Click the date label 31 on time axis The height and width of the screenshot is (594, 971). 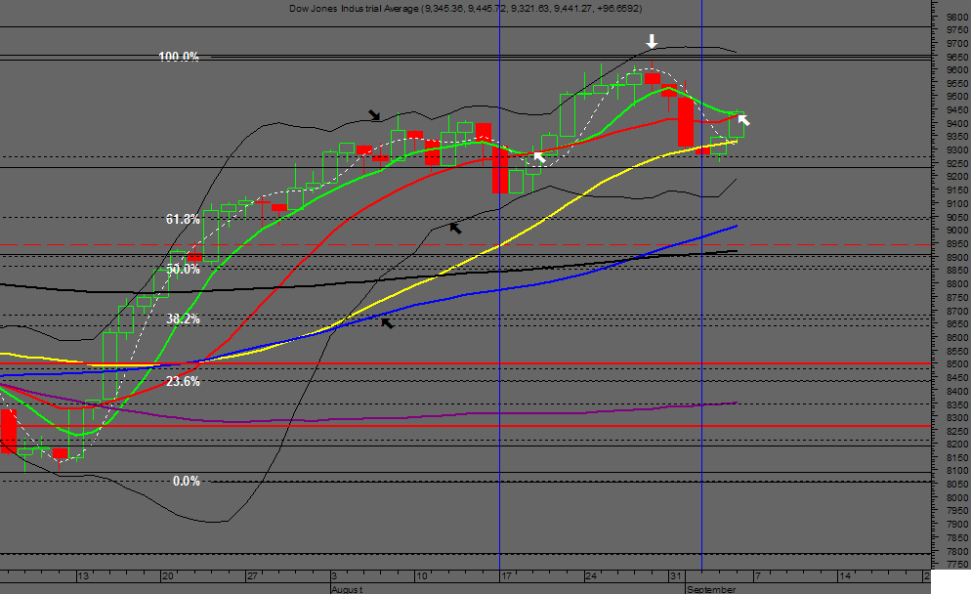[x=676, y=576]
